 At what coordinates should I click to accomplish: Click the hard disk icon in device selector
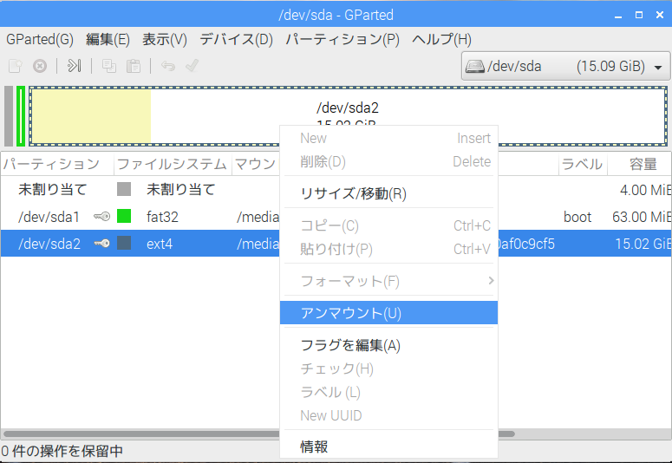(x=475, y=67)
